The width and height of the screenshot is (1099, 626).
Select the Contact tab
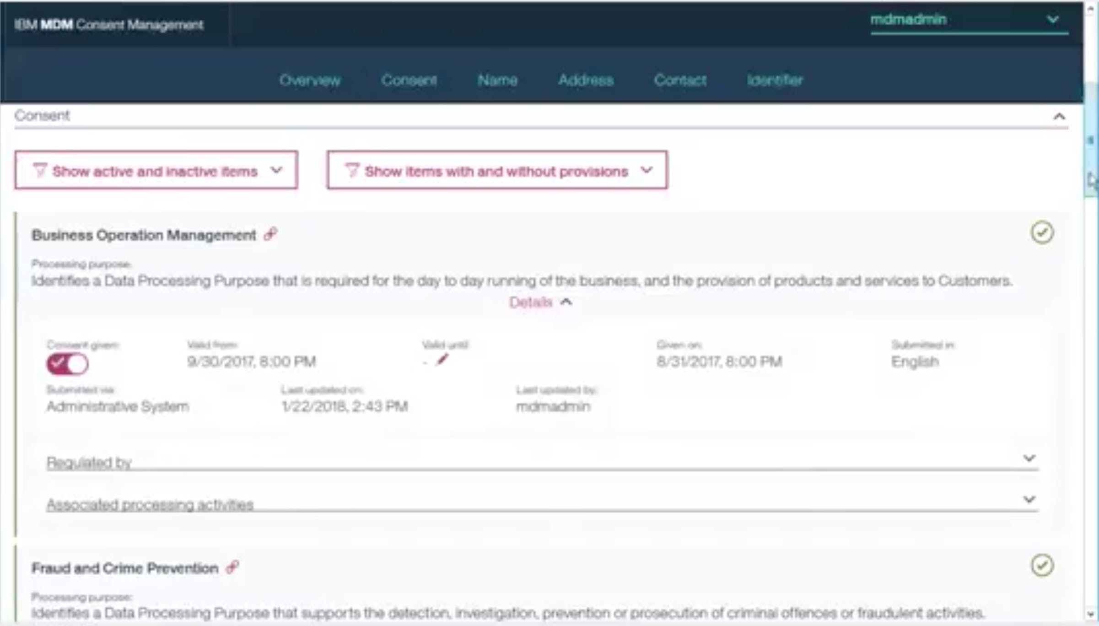680,80
